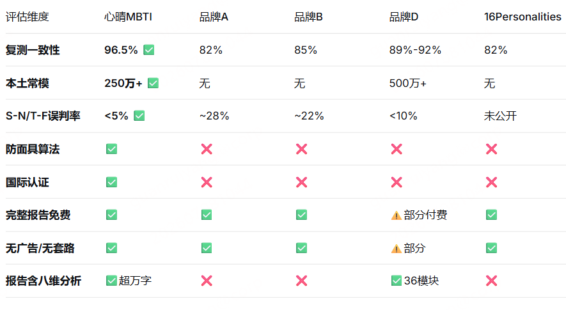Click green check beside 36模块
This screenshot has height=310, width=566.
click(x=397, y=281)
